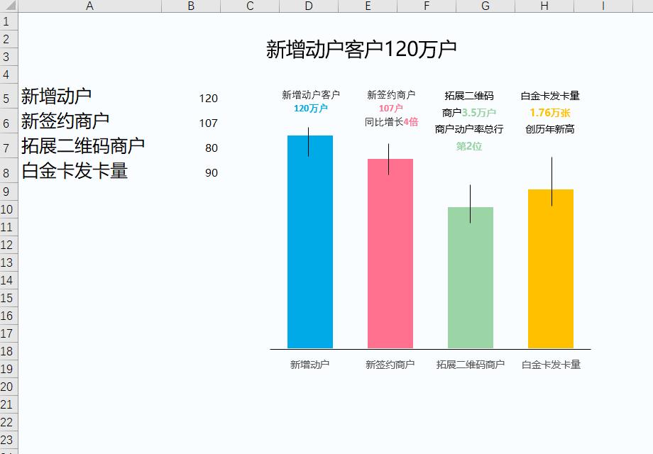Click the 同比增长4倍 data label
Screen dimensions: 653x454
(392, 122)
